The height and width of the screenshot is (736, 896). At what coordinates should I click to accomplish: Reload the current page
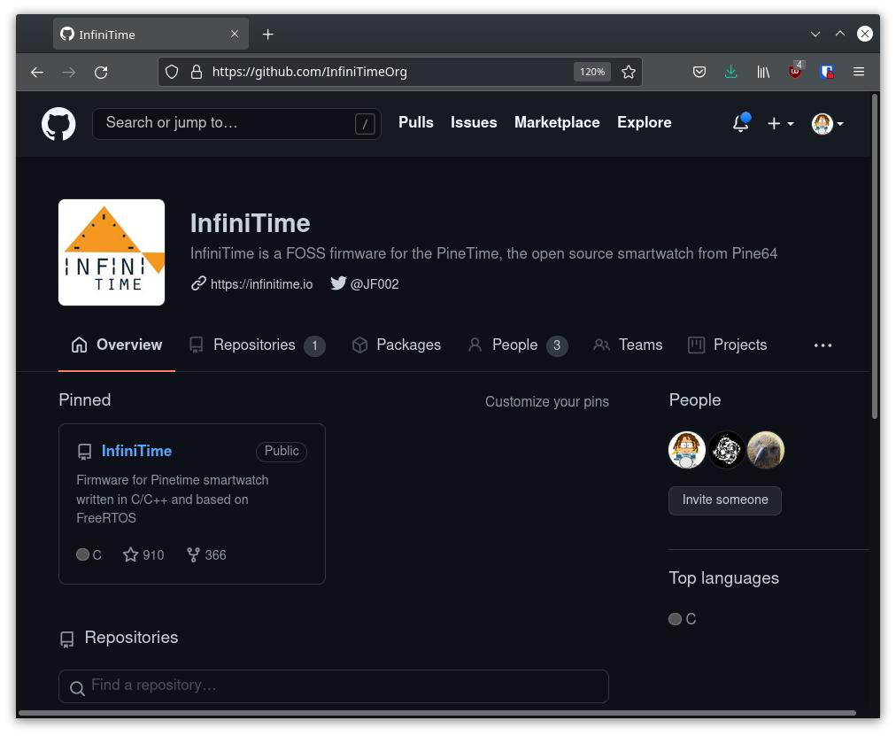click(x=101, y=72)
